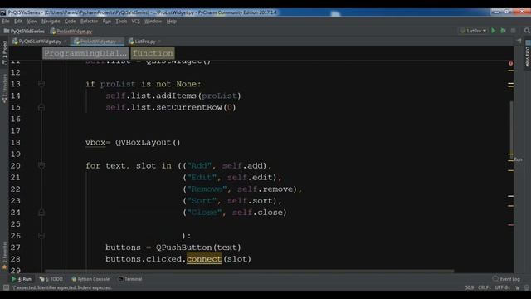
Task: Click the function breadcrumb
Action: tap(153, 53)
